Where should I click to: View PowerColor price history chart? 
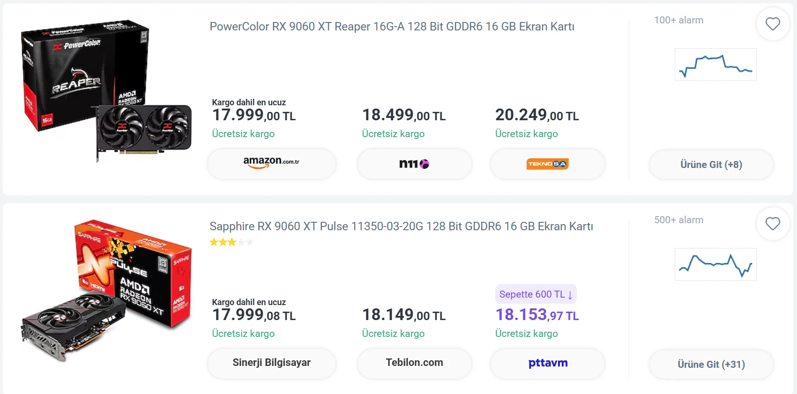[715, 65]
